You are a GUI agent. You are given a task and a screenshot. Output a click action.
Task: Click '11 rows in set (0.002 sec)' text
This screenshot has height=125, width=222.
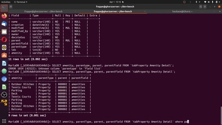pos(28,59)
